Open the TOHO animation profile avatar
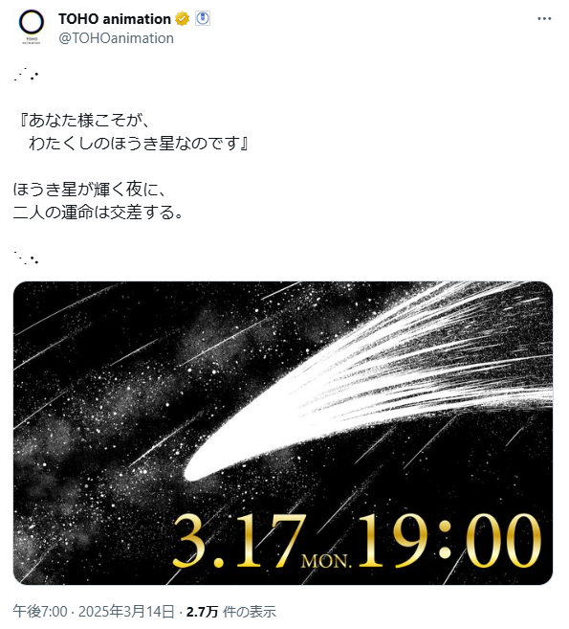This screenshot has height=629, width=569. point(32,27)
